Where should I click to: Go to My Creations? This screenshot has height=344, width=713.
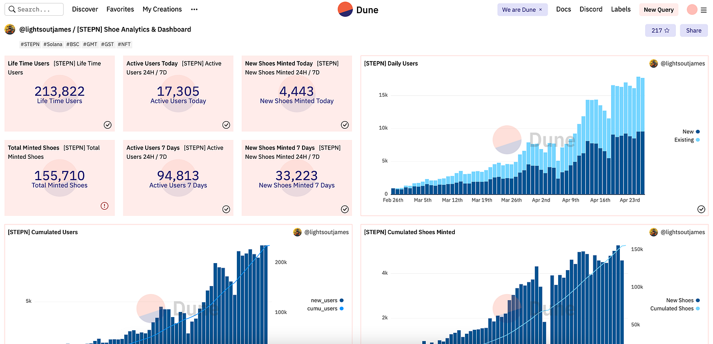[x=162, y=9]
